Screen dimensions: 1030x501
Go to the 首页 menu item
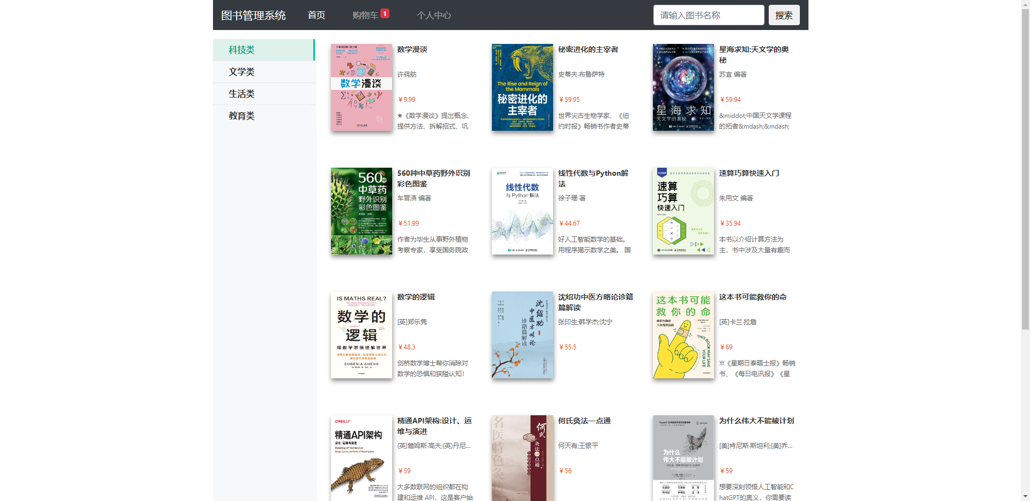[317, 15]
